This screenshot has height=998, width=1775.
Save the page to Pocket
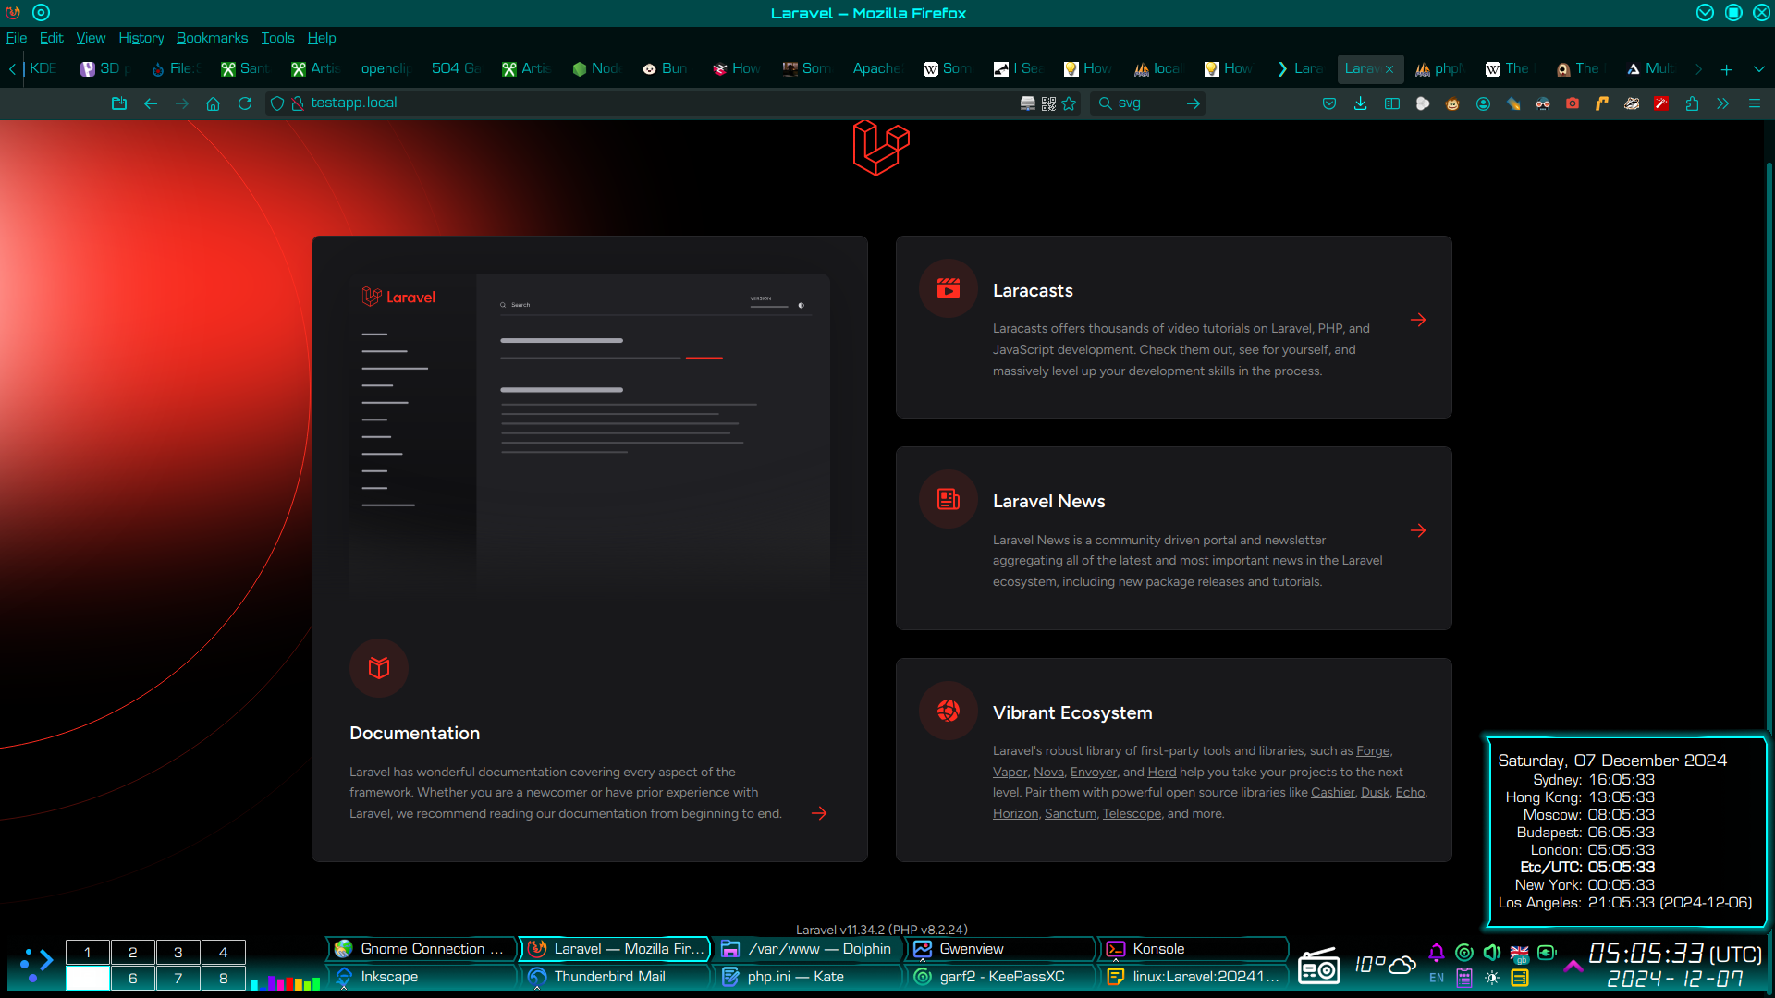[x=1329, y=103]
